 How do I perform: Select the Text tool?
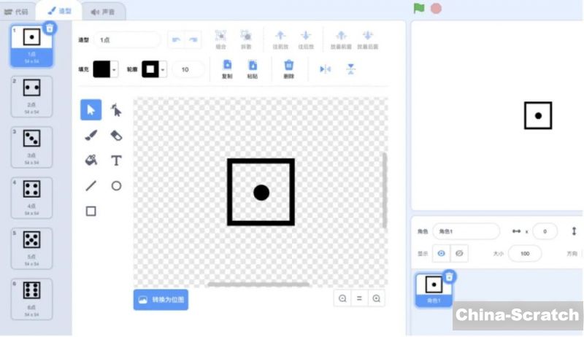116,160
